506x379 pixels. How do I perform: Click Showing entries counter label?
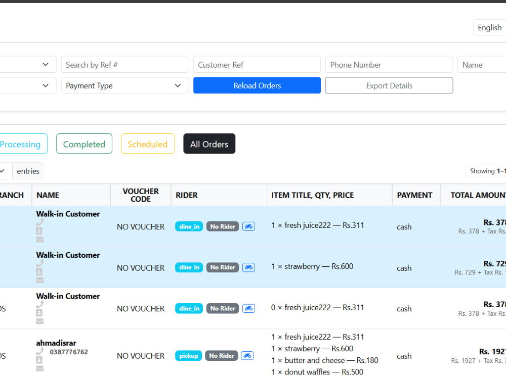[x=486, y=171]
